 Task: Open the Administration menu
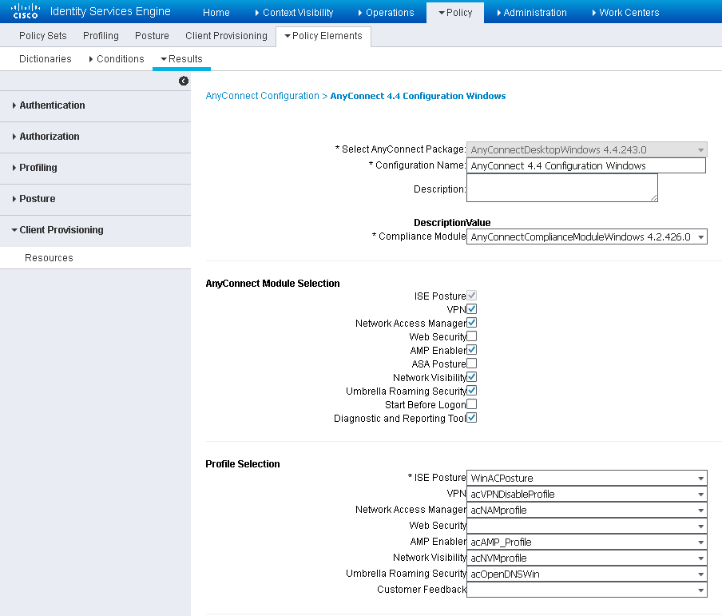point(534,11)
